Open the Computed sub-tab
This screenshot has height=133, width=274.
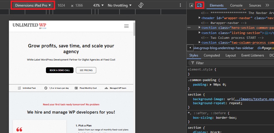[x=212, y=55]
